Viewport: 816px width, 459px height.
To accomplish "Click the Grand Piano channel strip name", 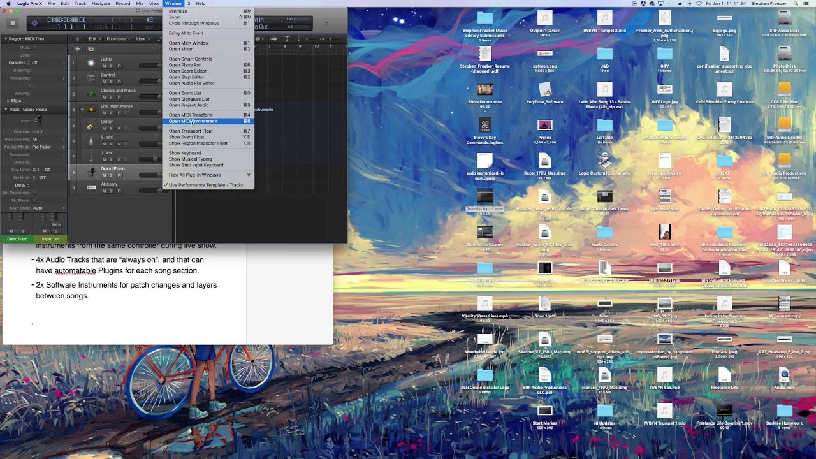I will (x=17, y=239).
